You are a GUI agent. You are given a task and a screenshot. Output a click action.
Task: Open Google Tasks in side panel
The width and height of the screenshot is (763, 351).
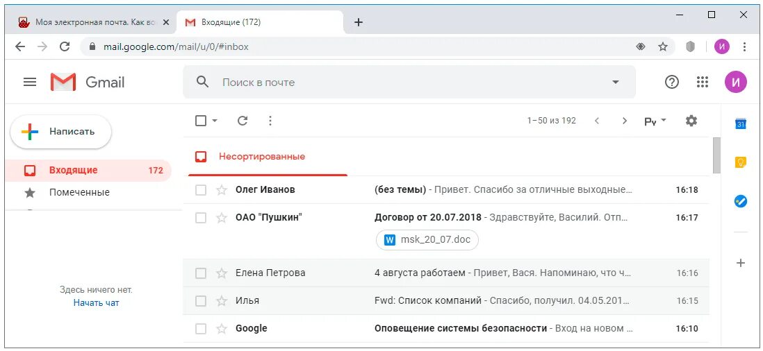point(741,201)
